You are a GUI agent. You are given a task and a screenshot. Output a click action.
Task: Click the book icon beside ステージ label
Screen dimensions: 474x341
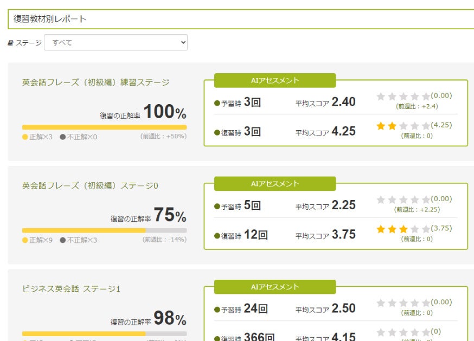coord(11,43)
